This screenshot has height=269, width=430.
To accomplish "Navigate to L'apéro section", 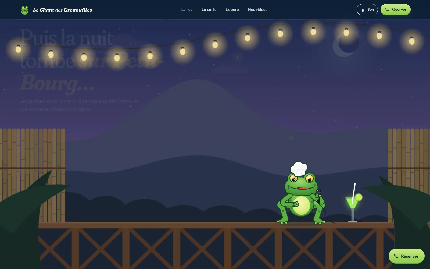I will [x=232, y=10].
